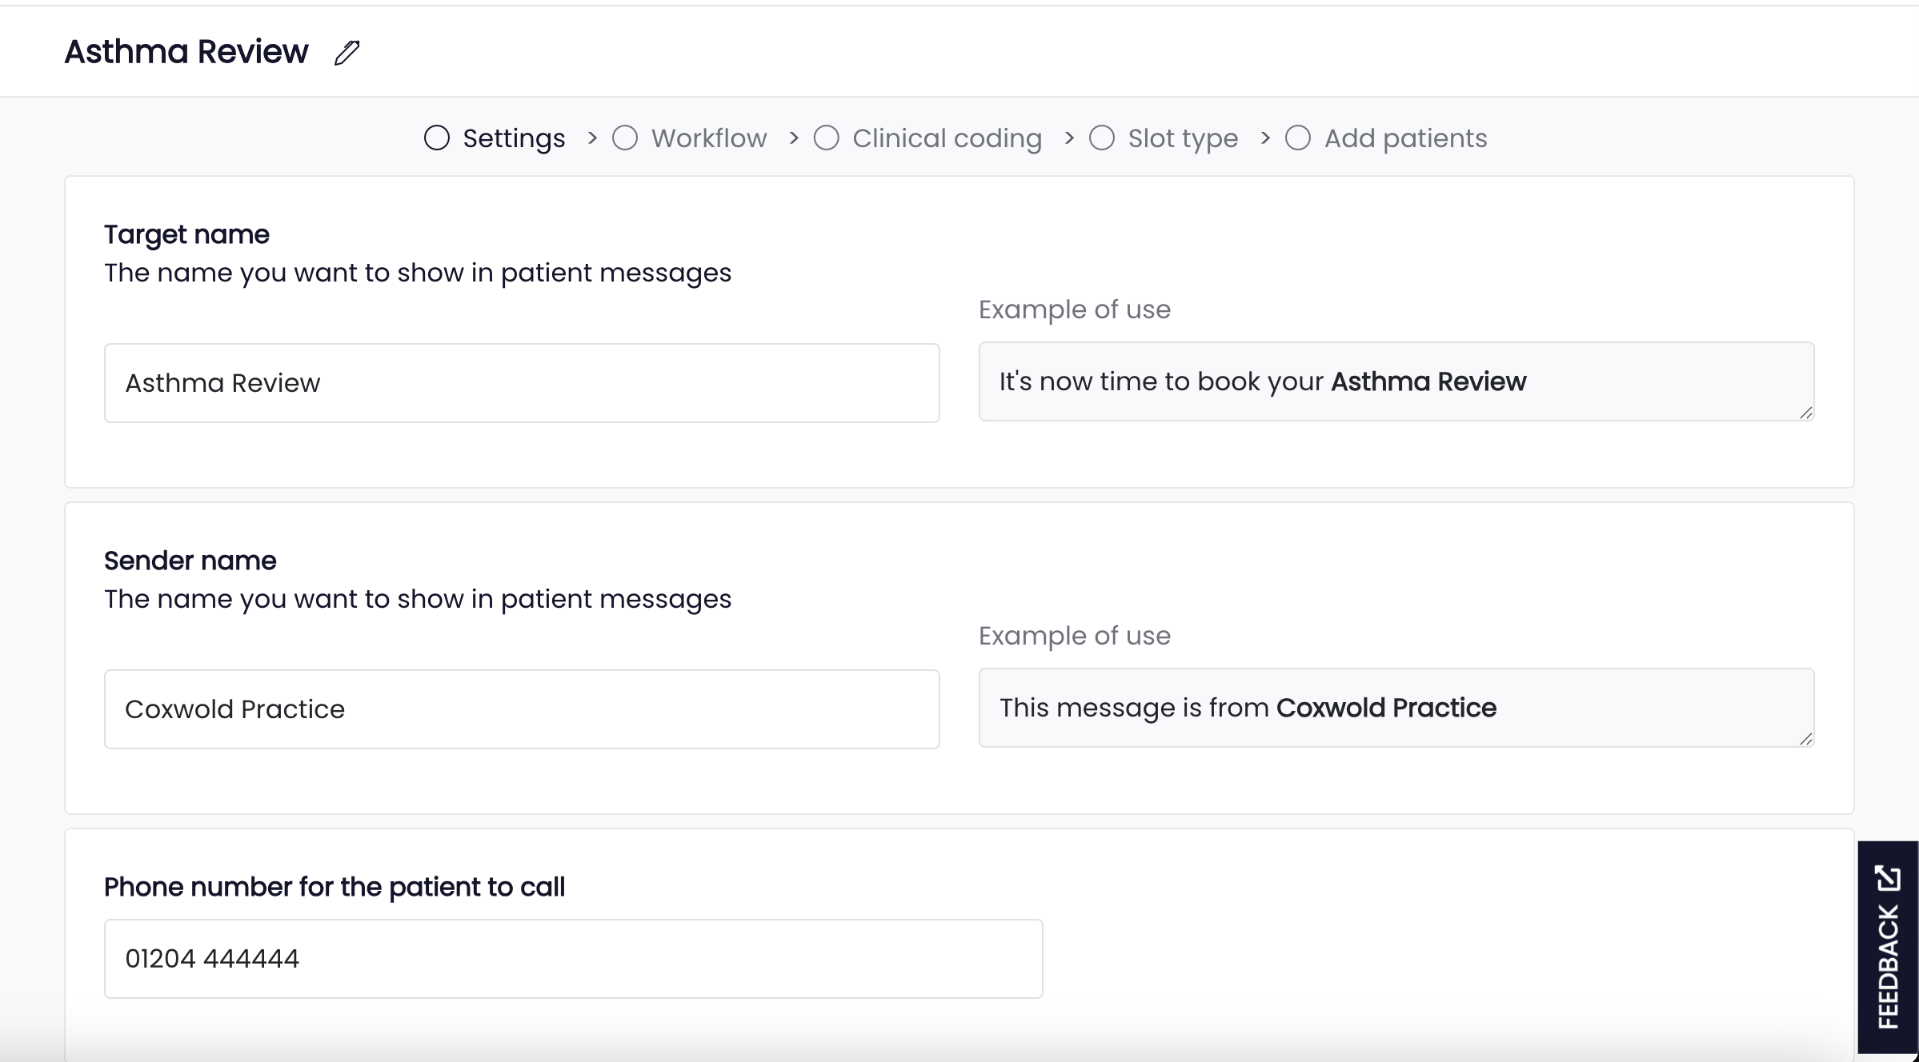
Task: Switch to the Slot type step
Action: coord(1182,138)
